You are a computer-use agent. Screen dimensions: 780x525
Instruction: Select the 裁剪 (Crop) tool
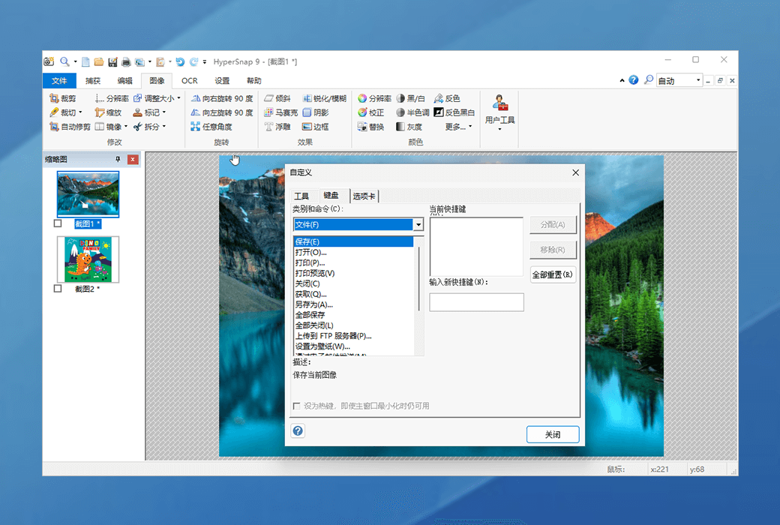(x=63, y=98)
